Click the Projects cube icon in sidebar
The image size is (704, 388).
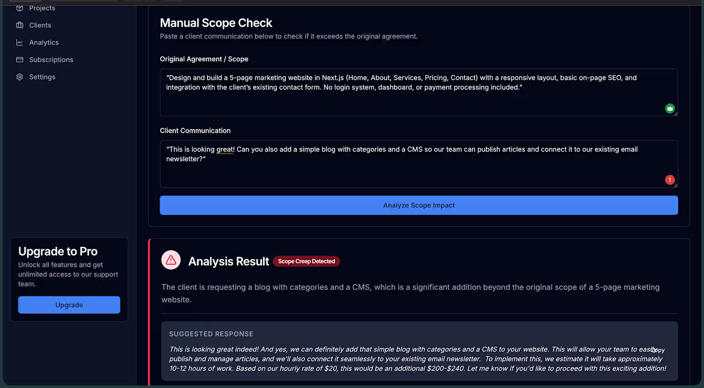click(20, 8)
